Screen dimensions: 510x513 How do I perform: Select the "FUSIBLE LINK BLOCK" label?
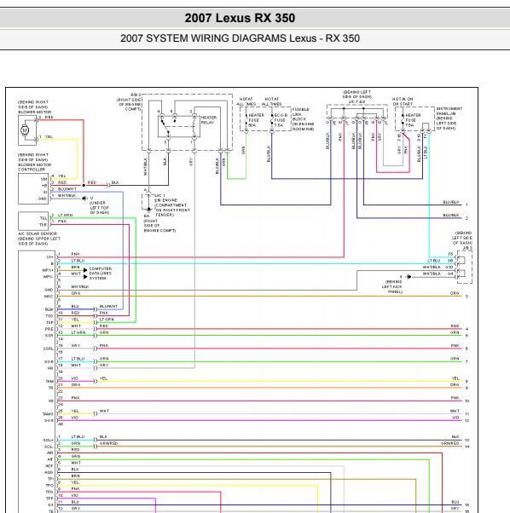300,114
